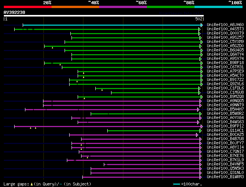Click the white AV392238 query sequence bar
246x187 pixels.
coord(104,16)
